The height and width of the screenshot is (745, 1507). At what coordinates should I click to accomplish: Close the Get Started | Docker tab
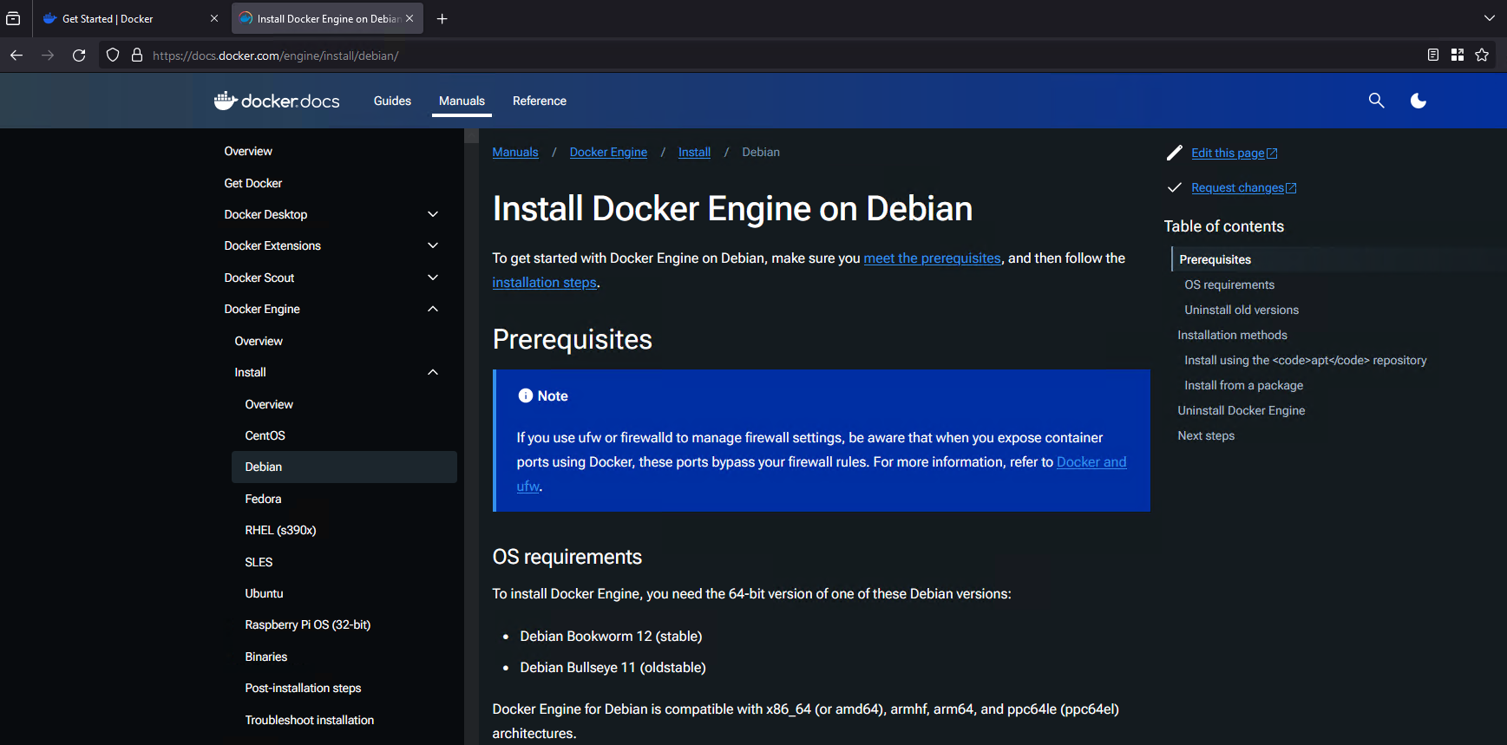click(214, 18)
